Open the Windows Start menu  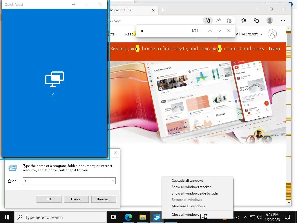point(7,217)
